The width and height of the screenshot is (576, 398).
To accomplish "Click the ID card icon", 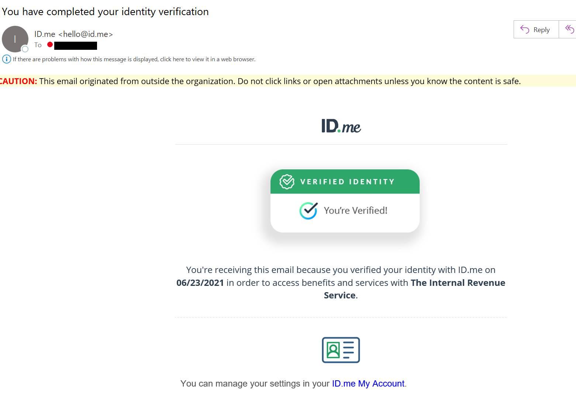I will pyautogui.click(x=341, y=350).
